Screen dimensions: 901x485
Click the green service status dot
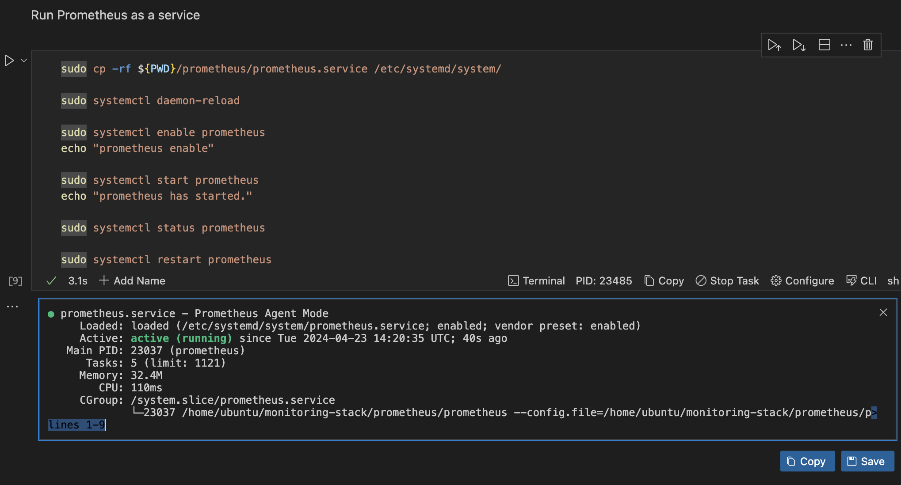tap(51, 314)
